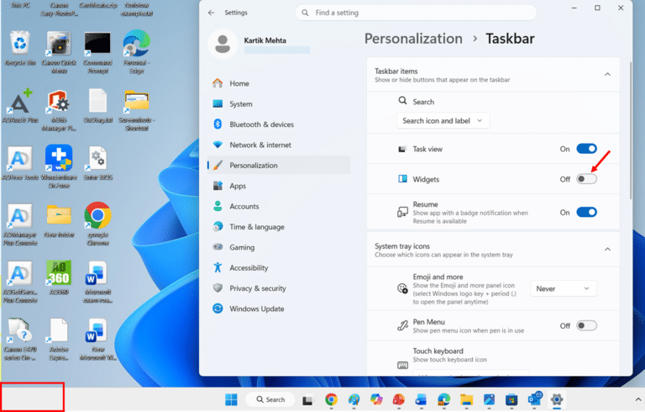This screenshot has width=645, height=412.
Task: Select Canon E470 series manual icon
Action: coord(20,339)
